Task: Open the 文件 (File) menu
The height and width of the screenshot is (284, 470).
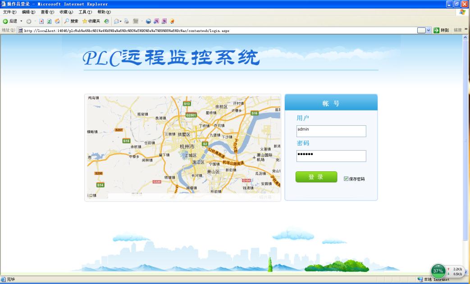Action: [9, 12]
